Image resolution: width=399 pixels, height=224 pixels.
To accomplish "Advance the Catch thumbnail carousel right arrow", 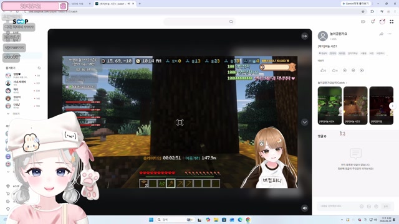I will tap(392, 106).
